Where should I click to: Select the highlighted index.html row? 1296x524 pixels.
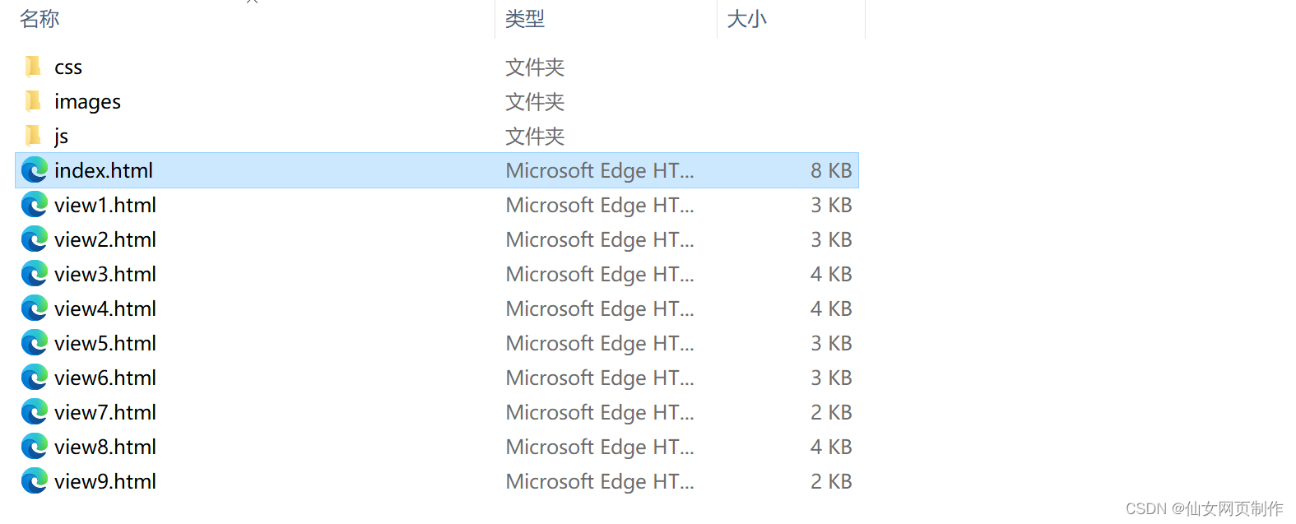[x=329, y=170]
